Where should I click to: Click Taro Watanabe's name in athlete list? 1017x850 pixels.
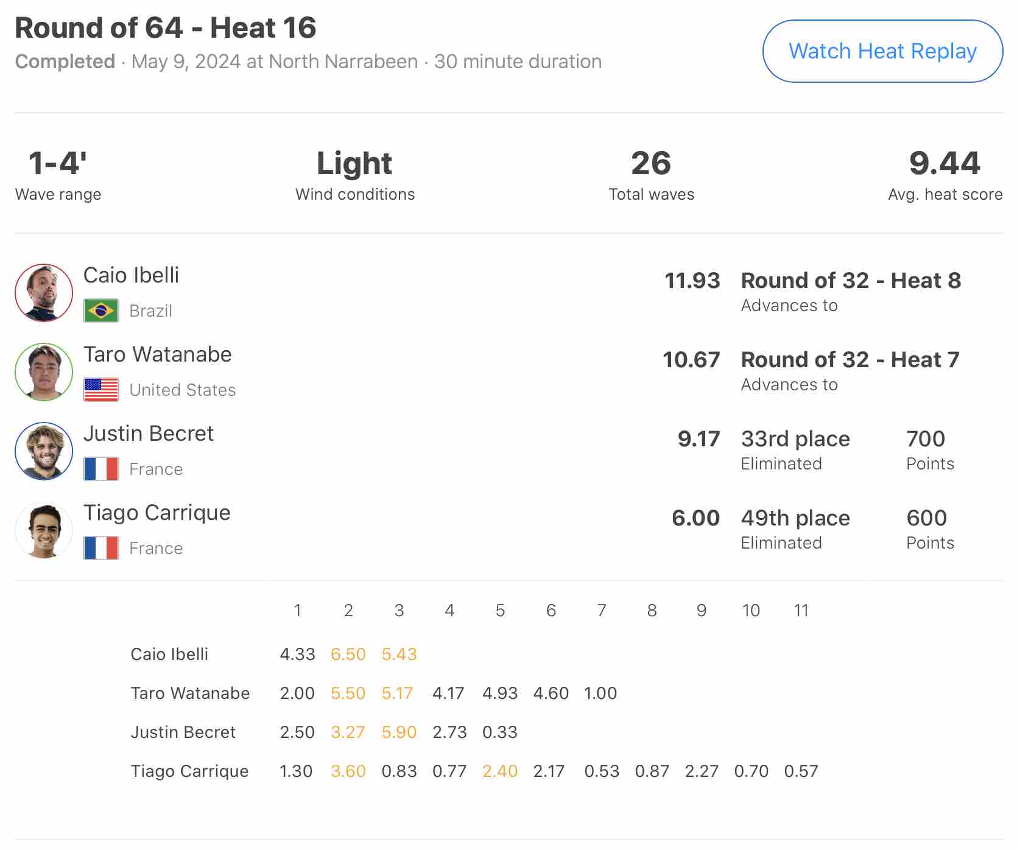[157, 354]
